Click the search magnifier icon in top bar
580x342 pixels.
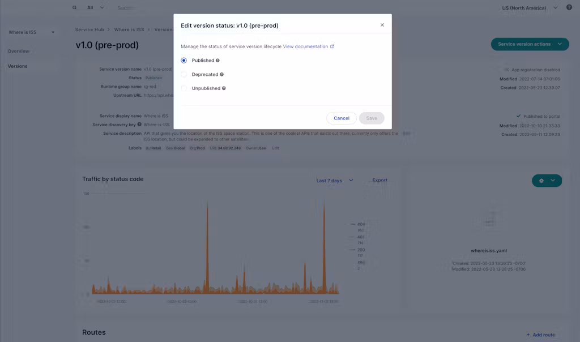coord(74,8)
